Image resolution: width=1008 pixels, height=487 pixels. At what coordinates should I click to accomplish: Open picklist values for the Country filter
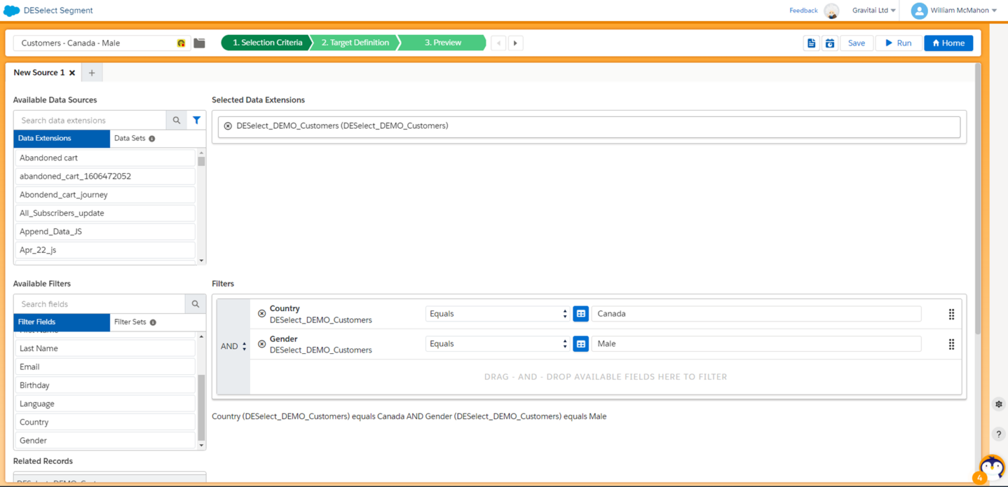click(580, 314)
